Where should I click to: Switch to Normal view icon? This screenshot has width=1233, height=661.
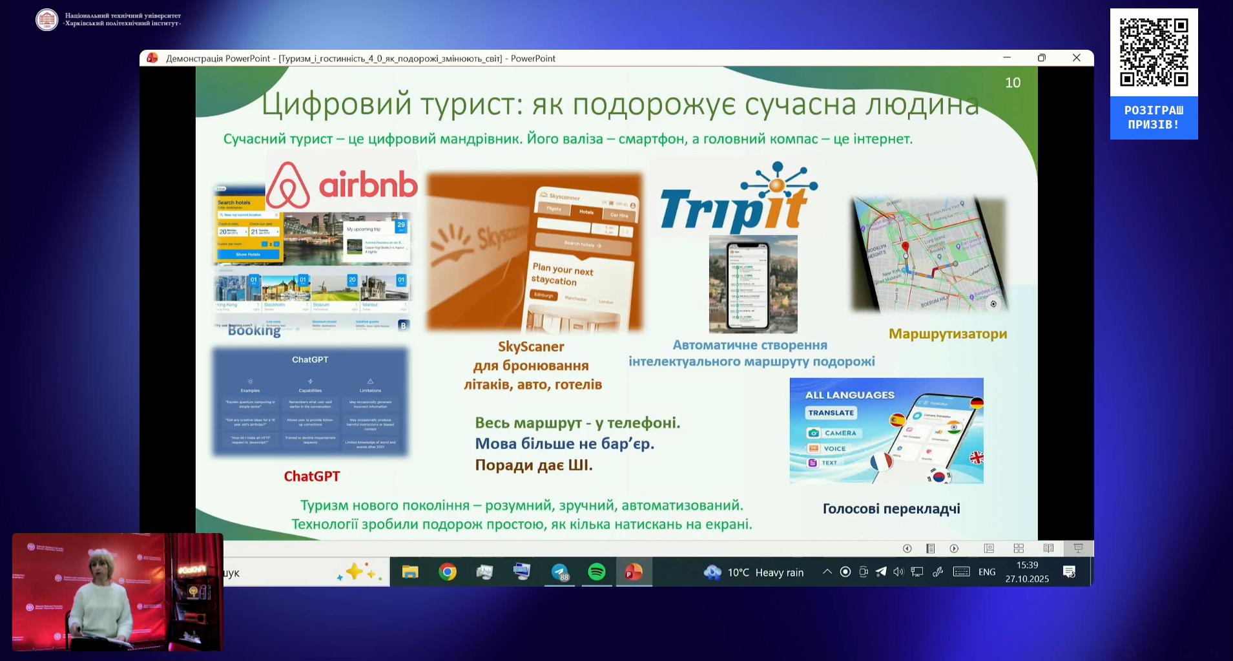pos(989,549)
